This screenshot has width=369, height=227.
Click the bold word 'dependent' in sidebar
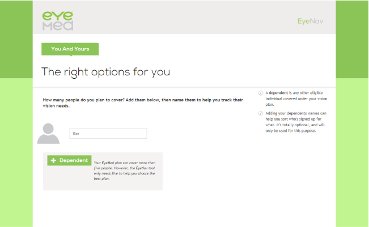pos(278,93)
